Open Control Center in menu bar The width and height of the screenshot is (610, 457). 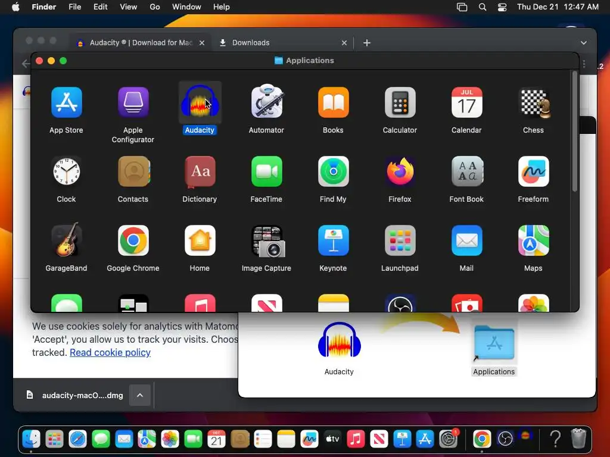[502, 7]
